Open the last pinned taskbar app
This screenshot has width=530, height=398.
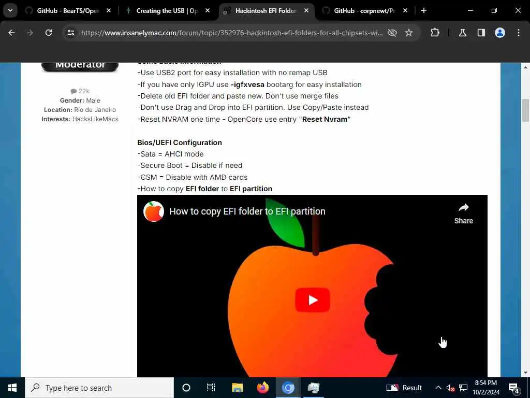tap(313, 388)
